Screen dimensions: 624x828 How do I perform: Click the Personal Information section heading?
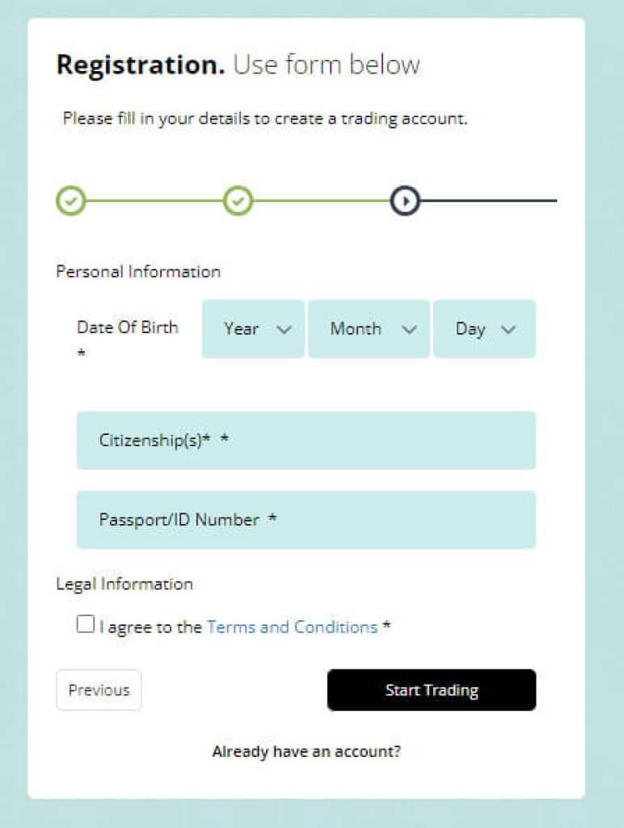coord(138,272)
